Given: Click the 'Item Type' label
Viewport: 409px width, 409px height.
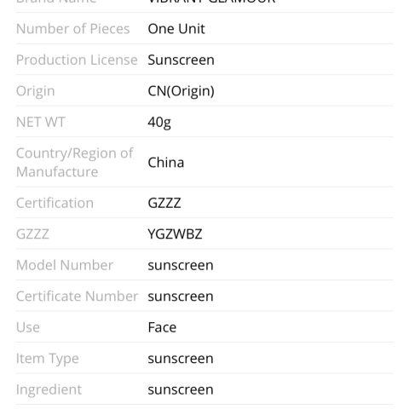Looking at the screenshot, I should [48, 359].
